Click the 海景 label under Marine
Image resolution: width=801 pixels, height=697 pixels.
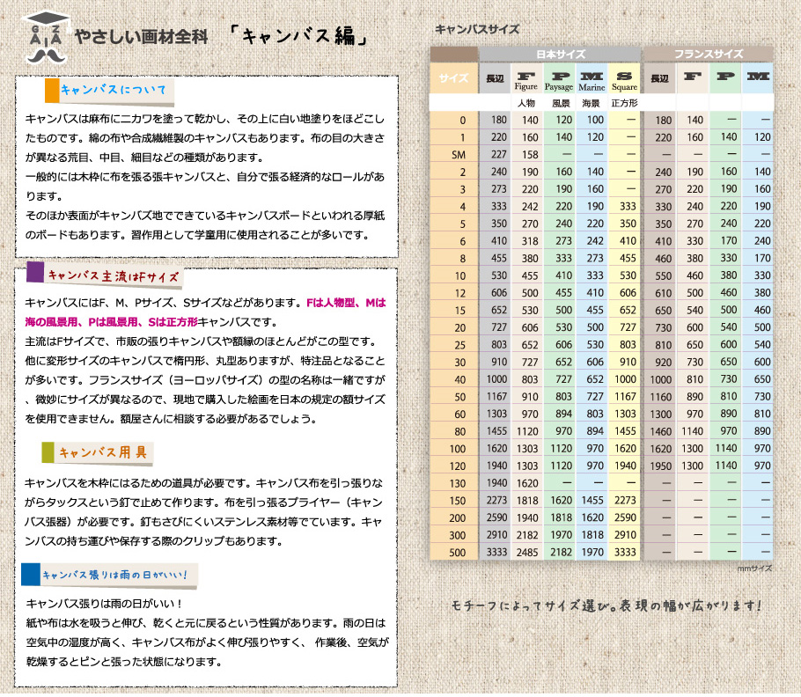tap(591, 103)
